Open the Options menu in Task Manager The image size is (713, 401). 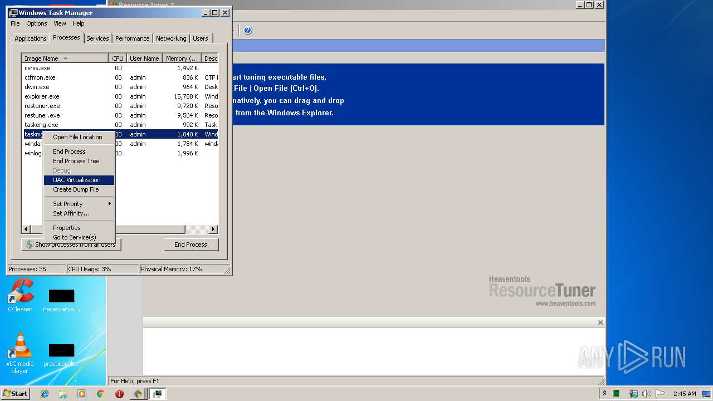click(37, 23)
